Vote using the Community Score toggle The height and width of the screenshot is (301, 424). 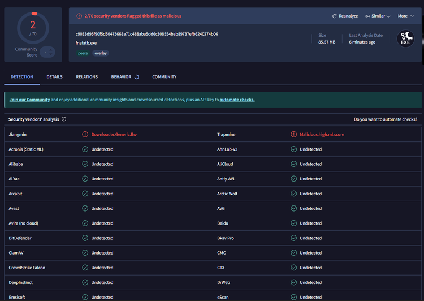coord(47,52)
